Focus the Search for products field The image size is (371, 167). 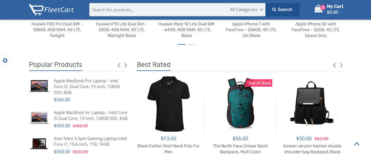[158, 10]
